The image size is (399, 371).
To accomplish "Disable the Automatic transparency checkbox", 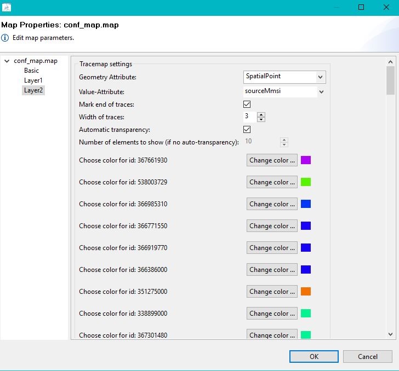I will tap(247, 130).
